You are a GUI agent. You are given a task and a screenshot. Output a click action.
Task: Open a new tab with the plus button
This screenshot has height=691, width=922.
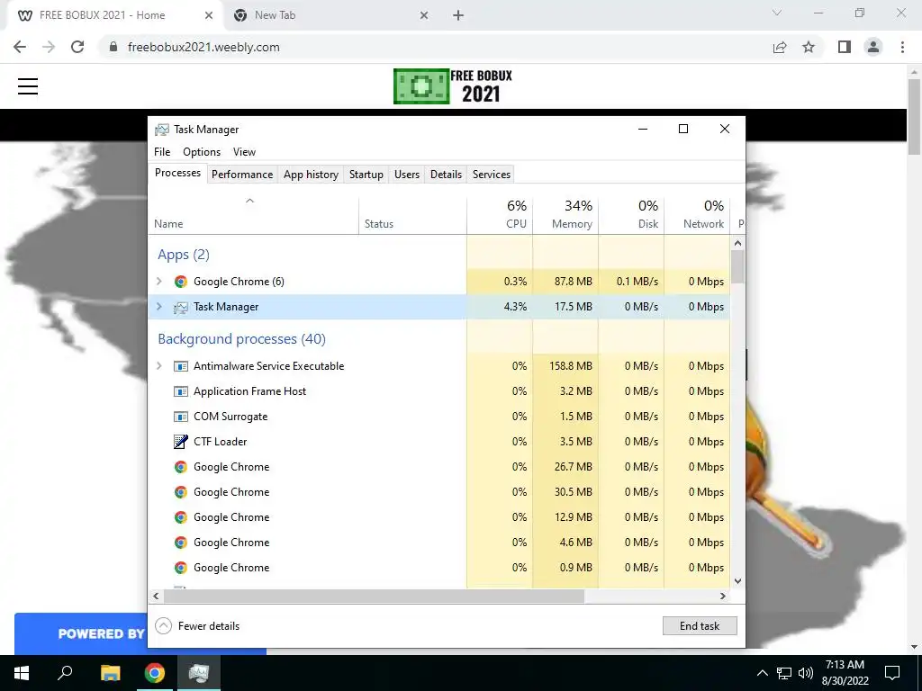(458, 15)
